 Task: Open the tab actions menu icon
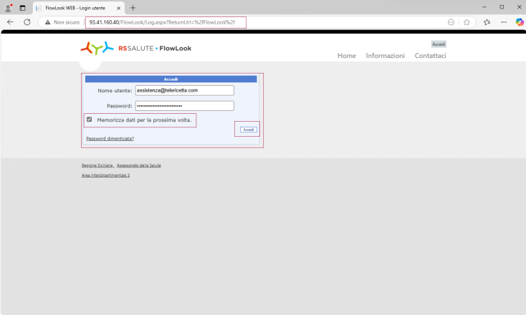(x=22, y=7)
